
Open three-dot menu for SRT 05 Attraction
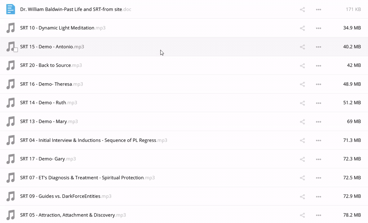click(x=318, y=215)
